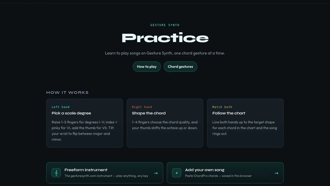Click the GESTURE SYNTH label
The height and width of the screenshot is (186, 330).
(x=165, y=25)
